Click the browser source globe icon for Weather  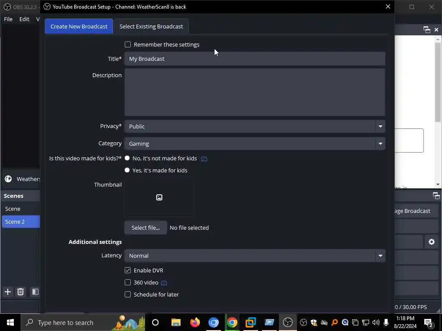coord(8,179)
